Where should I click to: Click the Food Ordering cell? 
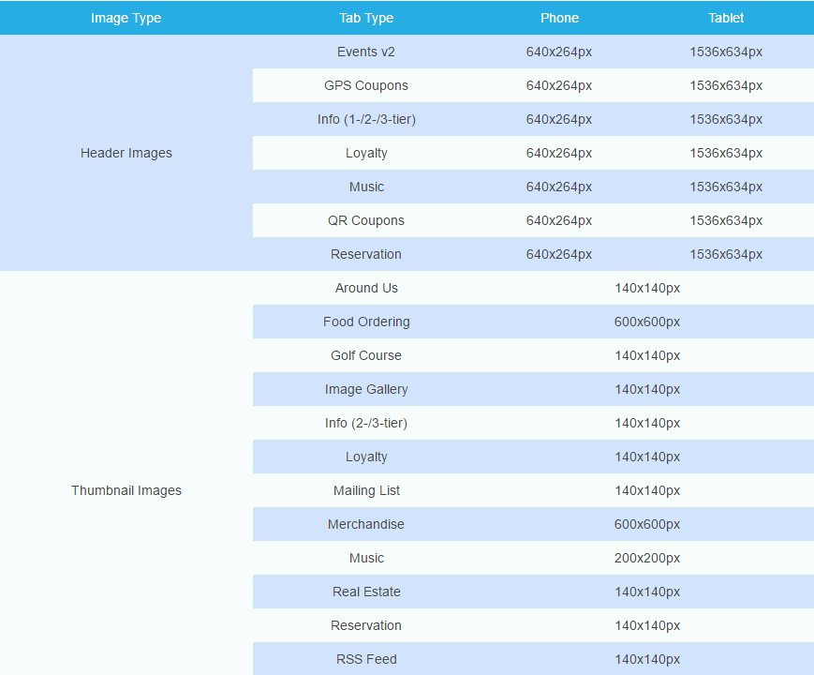[366, 322]
